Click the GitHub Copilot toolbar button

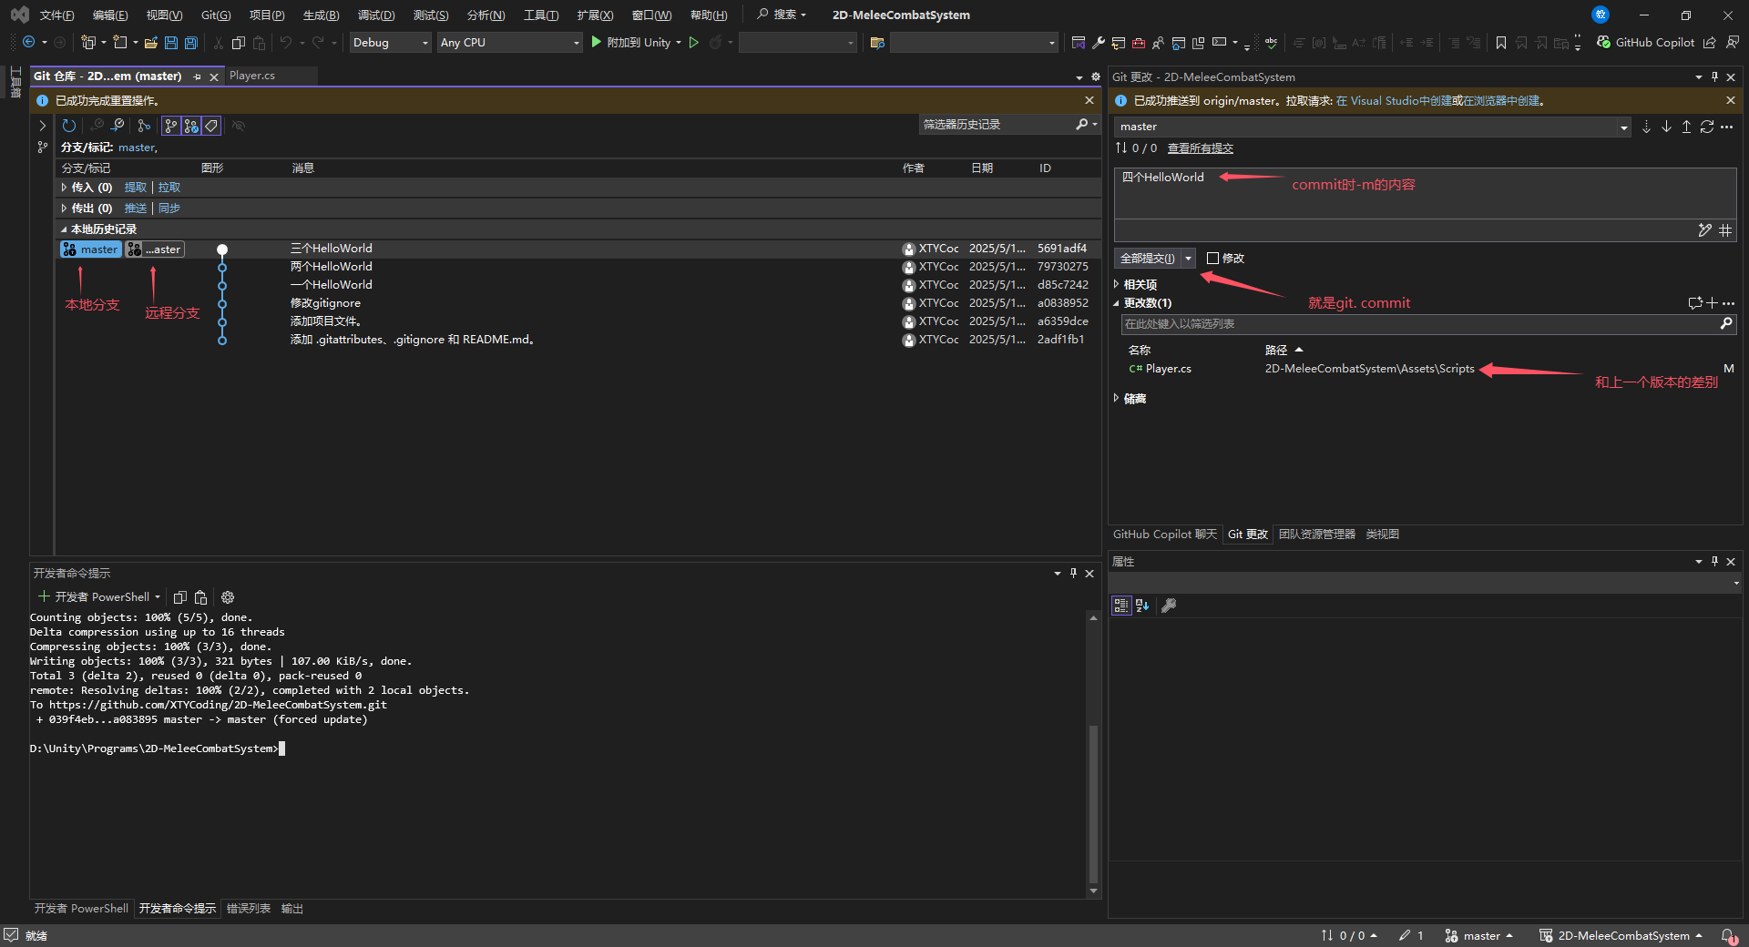pyautogui.click(x=1645, y=43)
